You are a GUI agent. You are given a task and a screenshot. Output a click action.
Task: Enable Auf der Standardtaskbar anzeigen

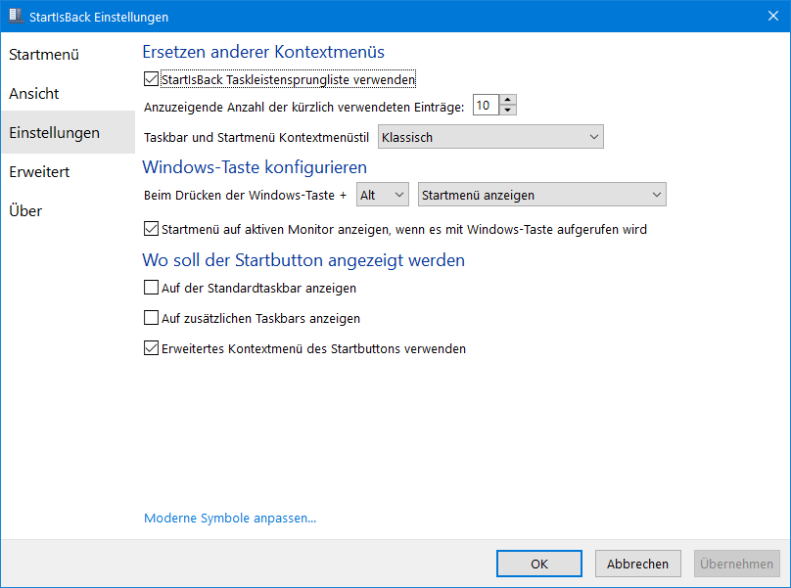pyautogui.click(x=151, y=288)
